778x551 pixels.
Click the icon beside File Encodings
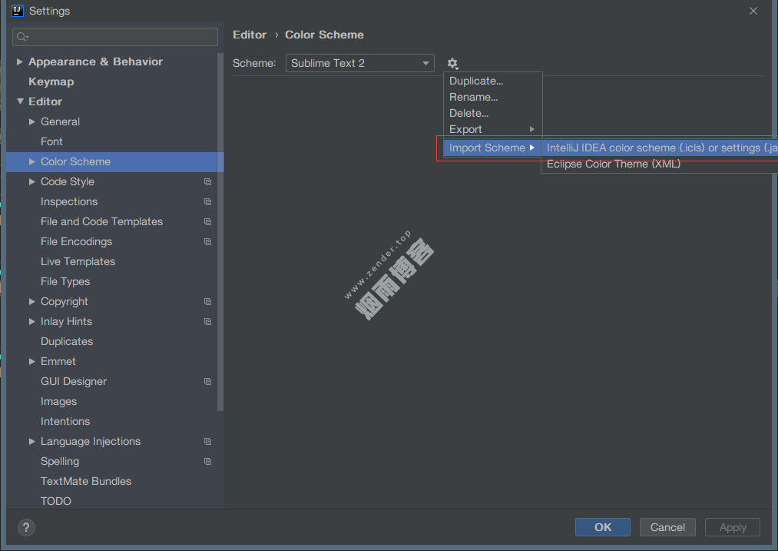pyautogui.click(x=207, y=242)
